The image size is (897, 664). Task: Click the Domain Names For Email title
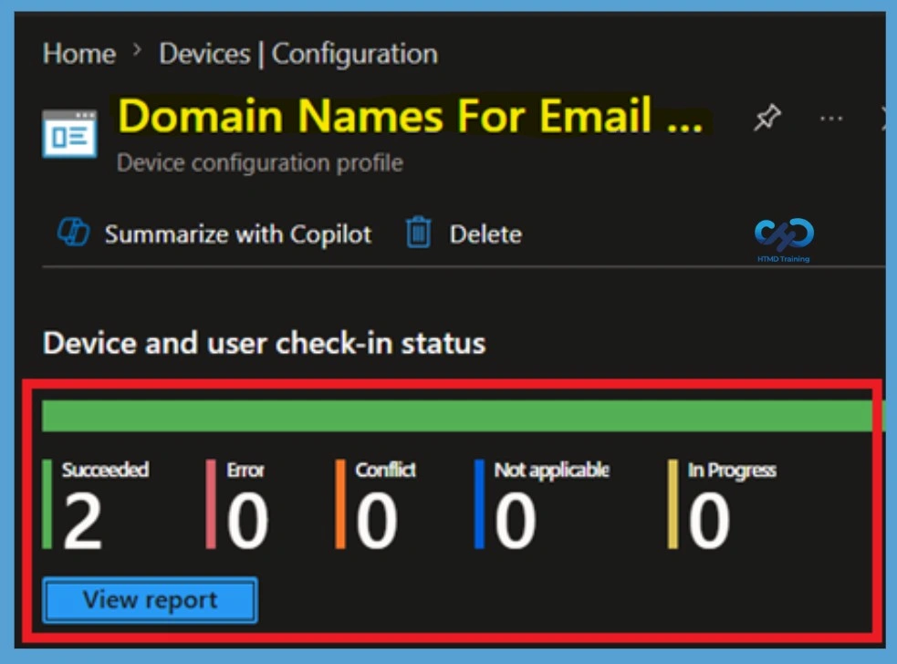[x=410, y=116]
